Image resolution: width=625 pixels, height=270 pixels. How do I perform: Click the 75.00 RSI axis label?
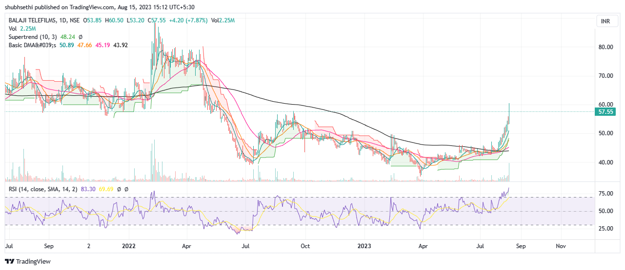pyautogui.click(x=605, y=194)
